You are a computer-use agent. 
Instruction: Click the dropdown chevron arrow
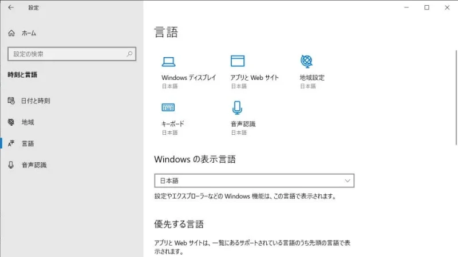(348, 180)
